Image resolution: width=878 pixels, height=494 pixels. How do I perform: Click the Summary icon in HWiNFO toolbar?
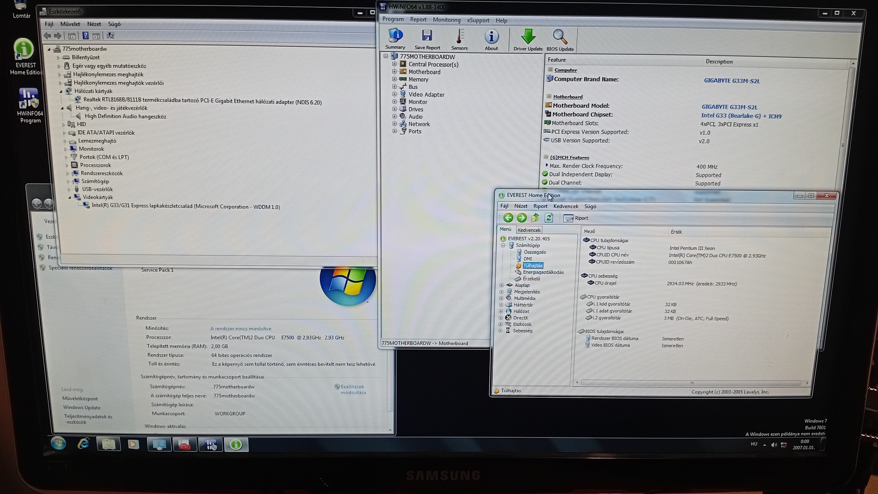(x=395, y=38)
